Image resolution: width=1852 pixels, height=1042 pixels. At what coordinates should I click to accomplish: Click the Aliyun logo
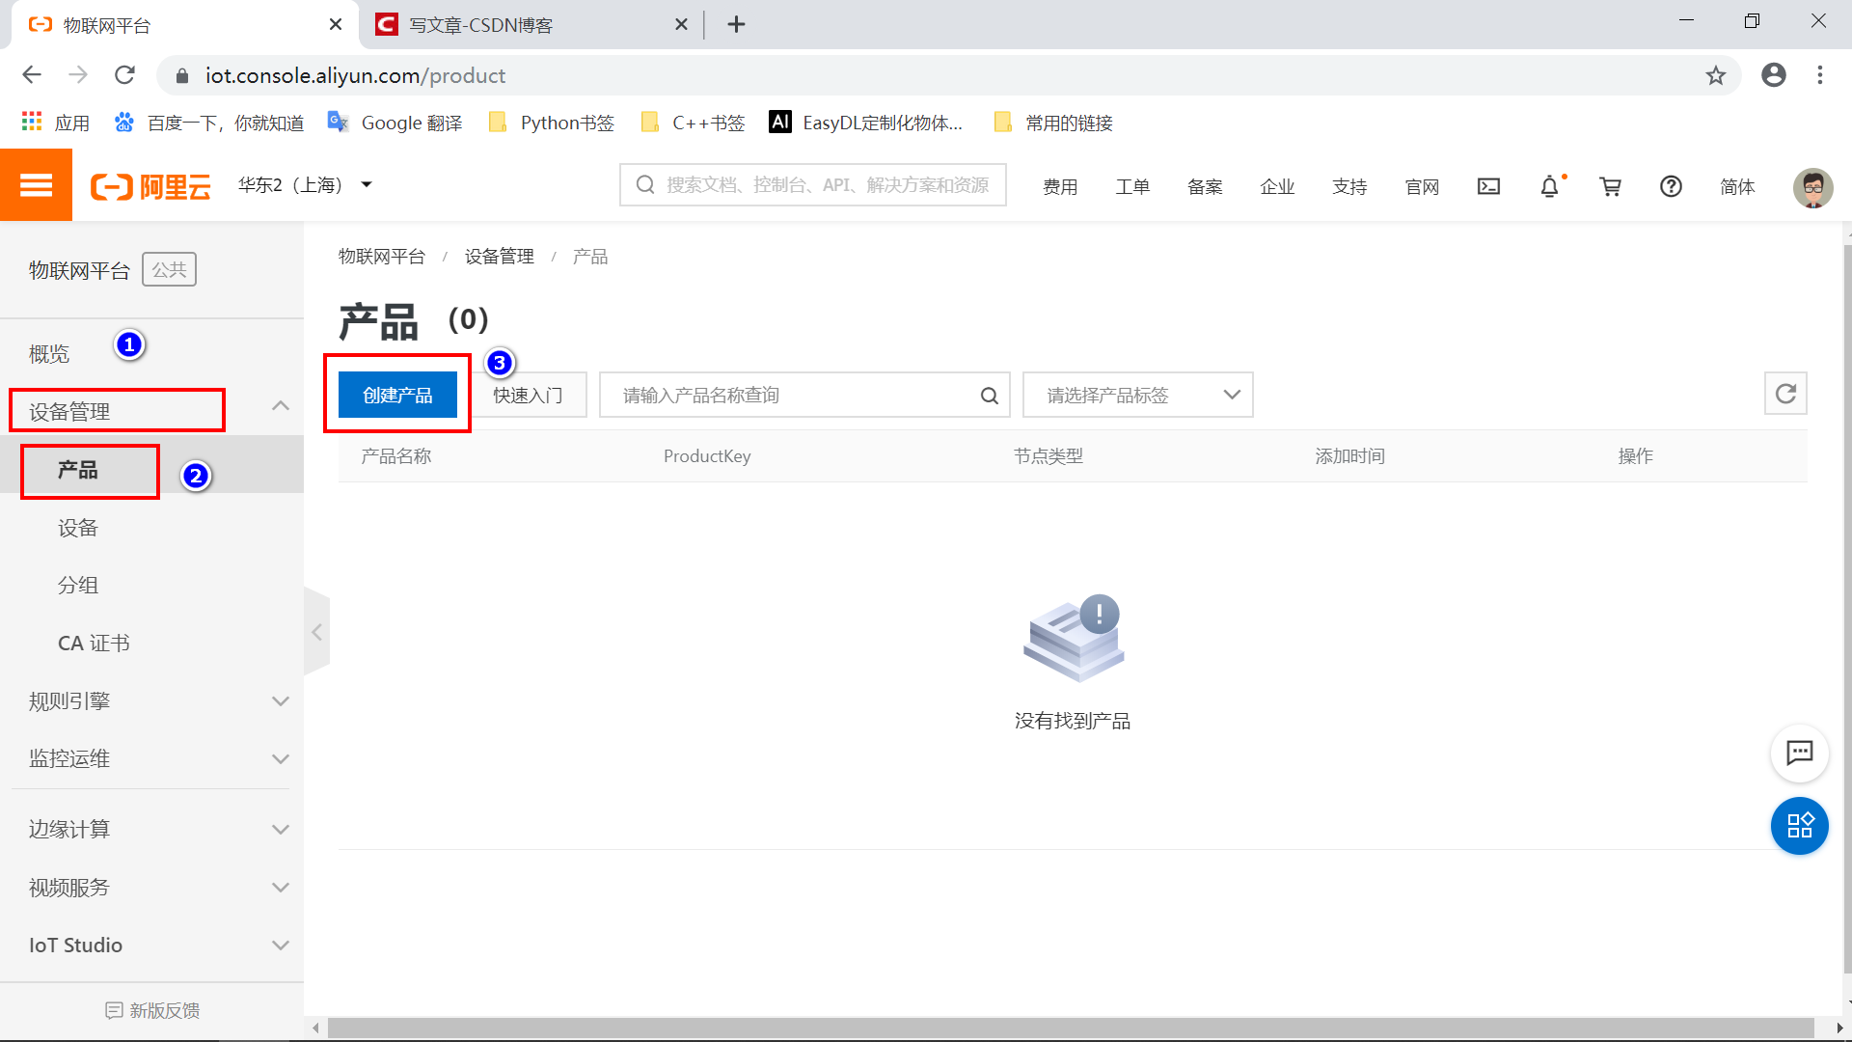click(150, 186)
